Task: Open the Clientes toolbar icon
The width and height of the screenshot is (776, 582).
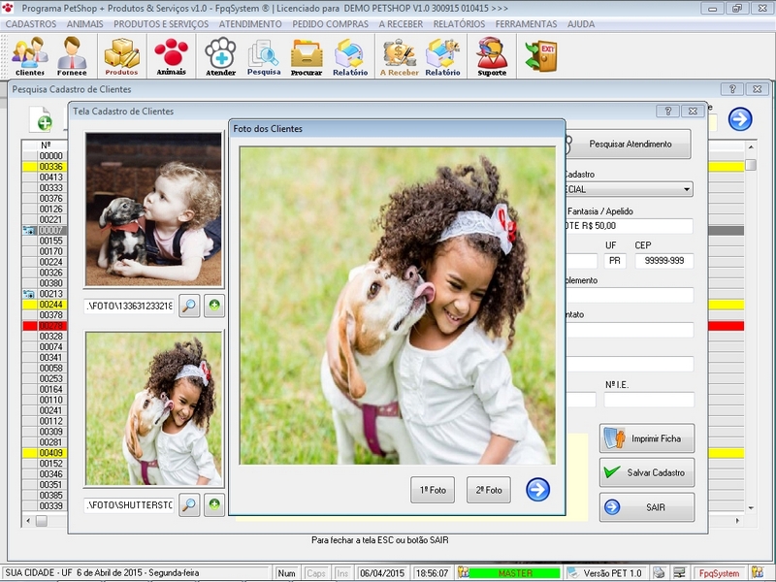Action: click(30, 56)
